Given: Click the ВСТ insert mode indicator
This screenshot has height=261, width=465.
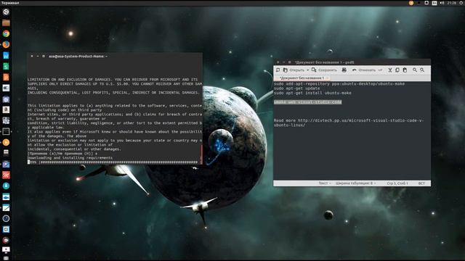Looking at the screenshot, I should tap(421, 183).
